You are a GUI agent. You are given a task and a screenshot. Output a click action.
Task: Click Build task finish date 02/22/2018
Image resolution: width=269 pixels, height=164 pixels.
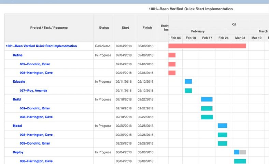(x=145, y=99)
